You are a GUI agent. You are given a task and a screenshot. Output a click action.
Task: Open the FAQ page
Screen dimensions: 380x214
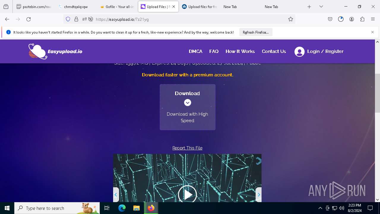[214, 51]
